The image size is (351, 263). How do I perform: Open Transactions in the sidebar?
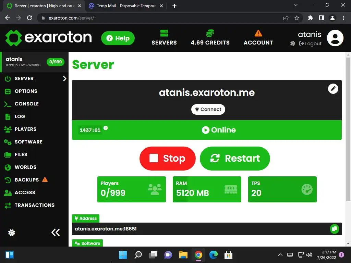(x=34, y=205)
